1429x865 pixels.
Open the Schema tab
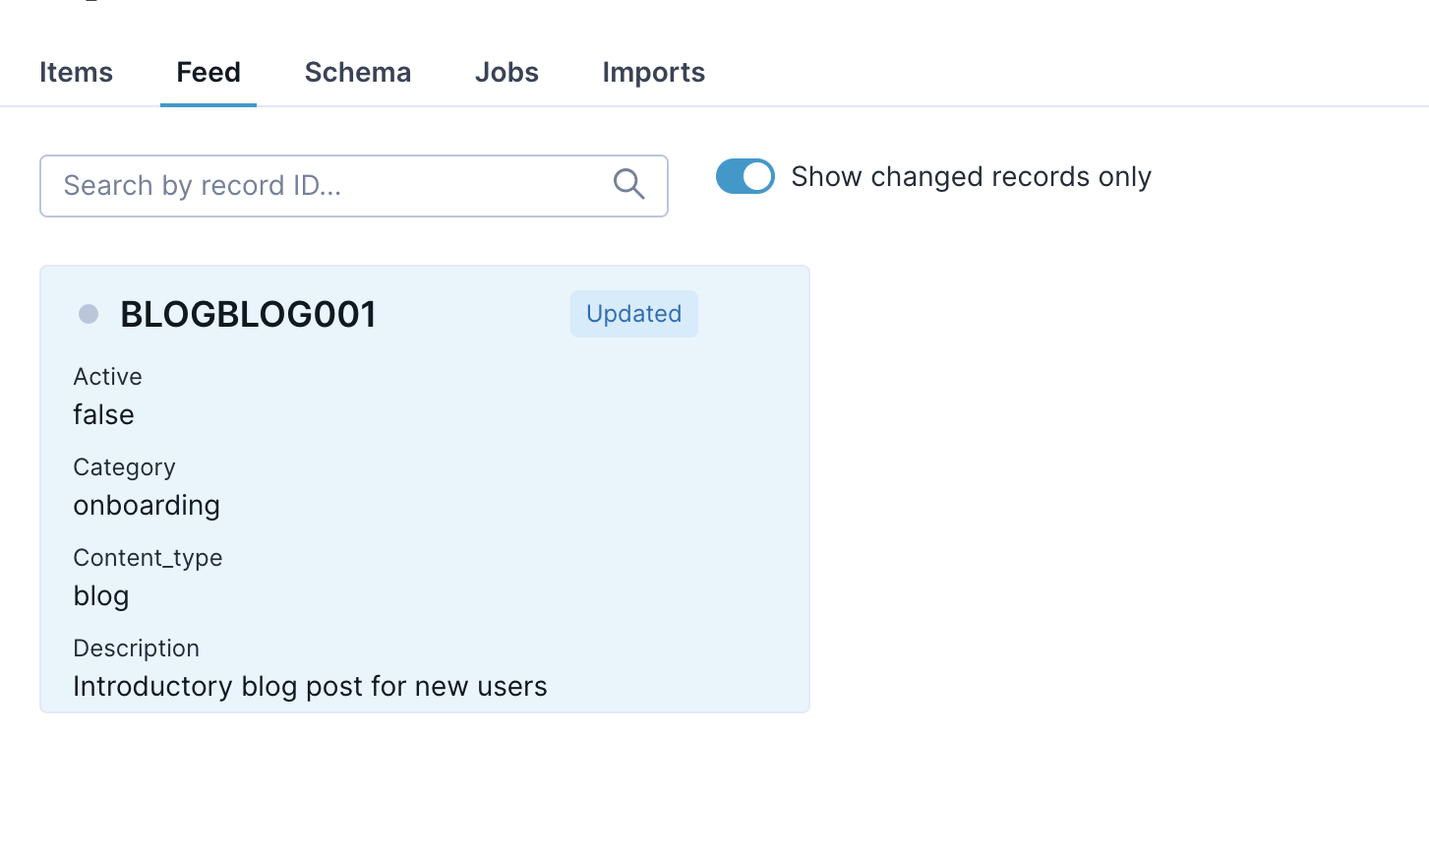pos(358,72)
